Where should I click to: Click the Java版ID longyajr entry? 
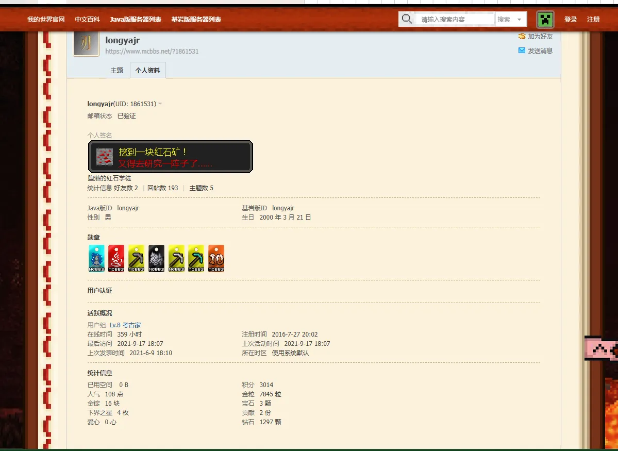click(113, 208)
